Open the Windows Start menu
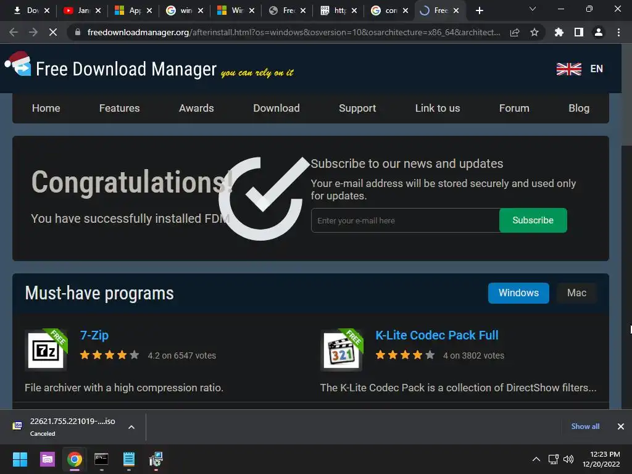 [20, 459]
